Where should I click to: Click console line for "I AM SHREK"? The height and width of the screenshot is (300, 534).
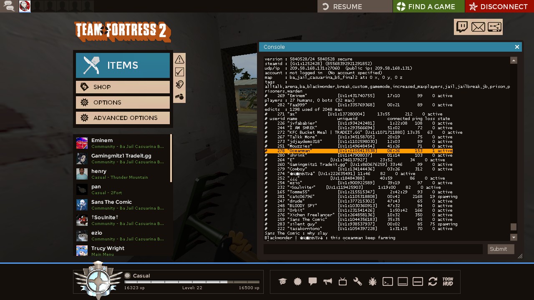(359, 128)
